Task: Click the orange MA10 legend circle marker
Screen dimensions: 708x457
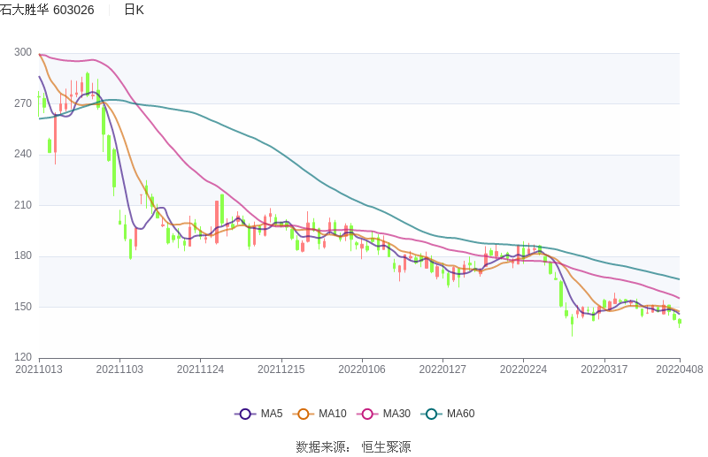Action: 304,414
